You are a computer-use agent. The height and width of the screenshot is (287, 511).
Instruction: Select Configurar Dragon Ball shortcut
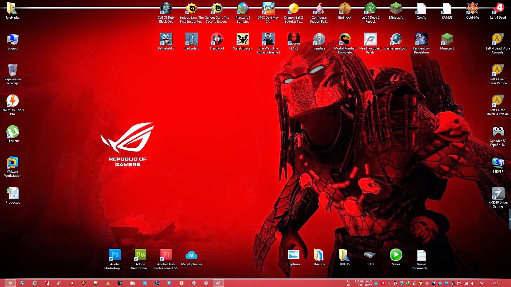point(319,13)
